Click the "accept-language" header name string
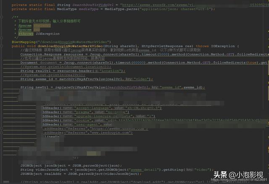The image size is (269, 184). click(92, 108)
